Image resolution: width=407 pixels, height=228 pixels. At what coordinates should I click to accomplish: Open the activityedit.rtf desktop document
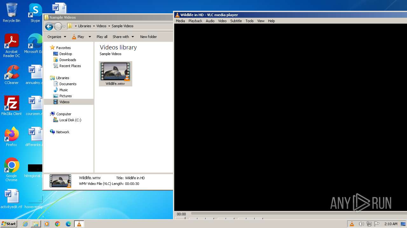[11, 199]
